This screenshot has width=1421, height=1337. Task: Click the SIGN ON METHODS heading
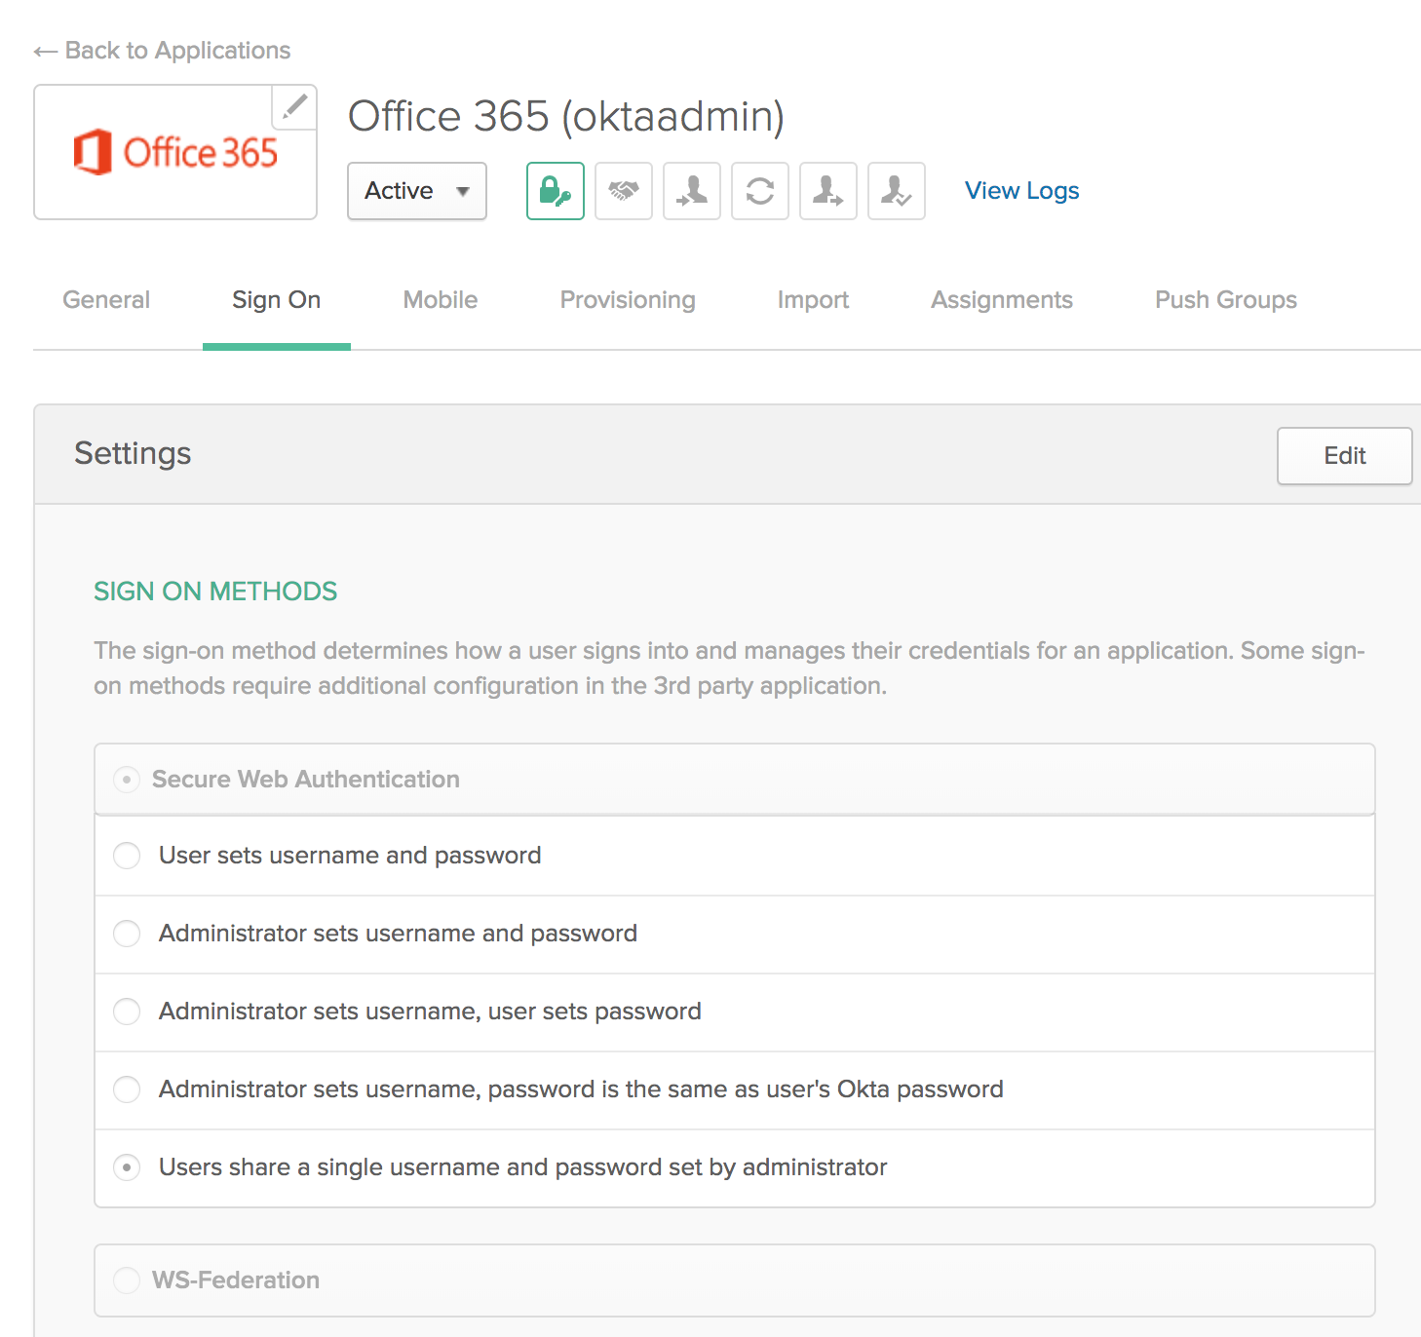click(x=215, y=592)
